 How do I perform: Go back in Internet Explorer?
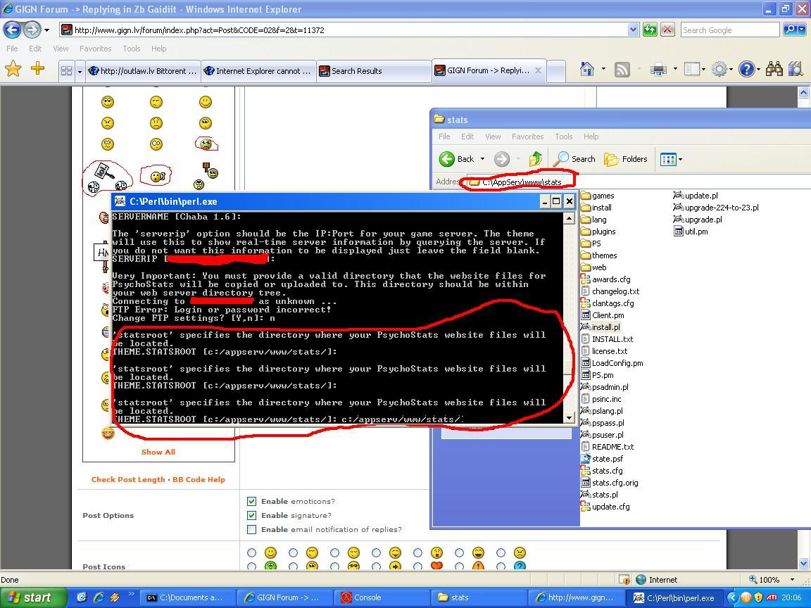pos(13,30)
